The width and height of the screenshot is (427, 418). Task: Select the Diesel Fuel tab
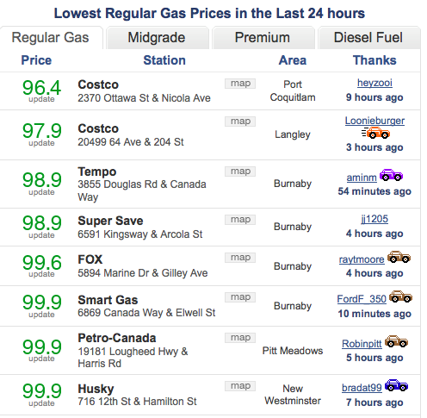point(368,38)
